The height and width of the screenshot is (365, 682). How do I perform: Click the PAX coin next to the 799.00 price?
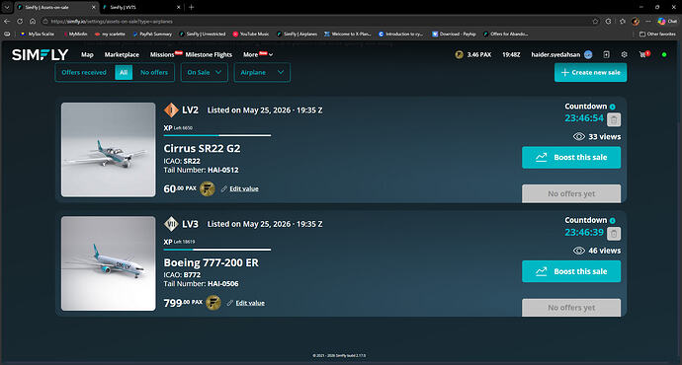[213, 303]
